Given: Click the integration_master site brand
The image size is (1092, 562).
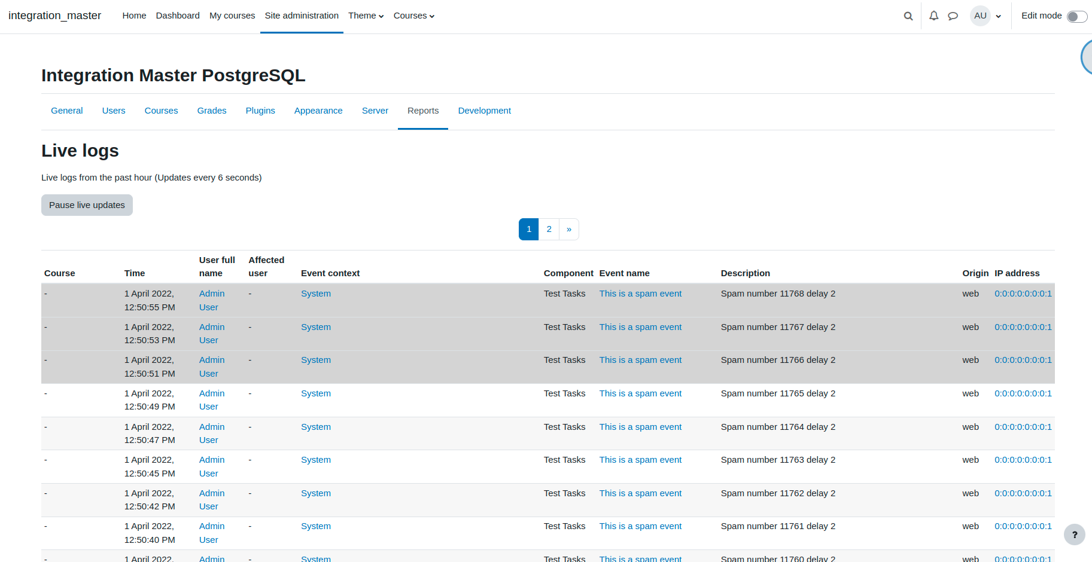Looking at the screenshot, I should (x=54, y=16).
